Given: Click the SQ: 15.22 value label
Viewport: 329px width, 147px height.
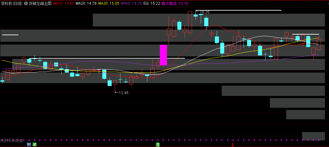Looking at the screenshot, I should pyautogui.click(x=151, y=3).
